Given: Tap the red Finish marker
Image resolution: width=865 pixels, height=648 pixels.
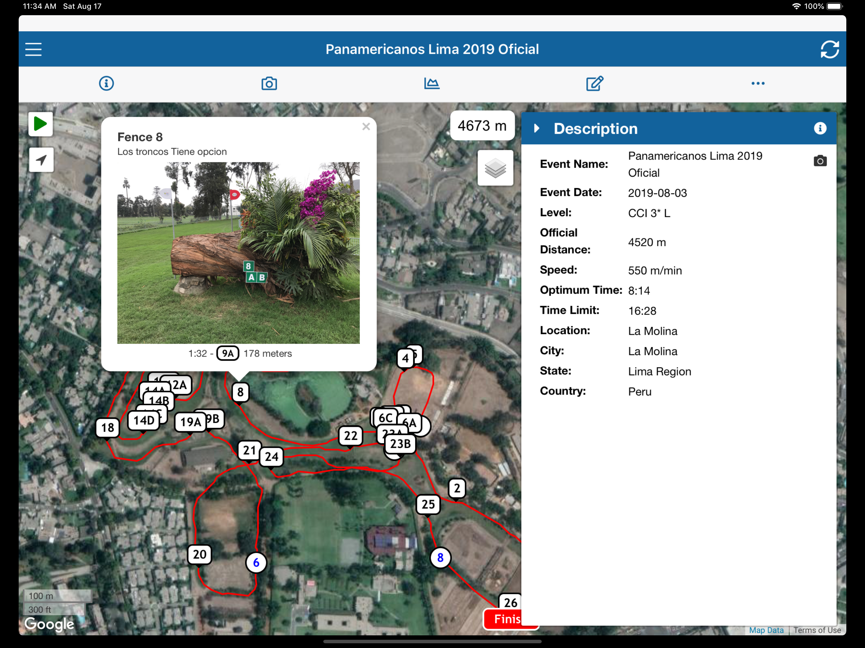Looking at the screenshot, I should pyautogui.click(x=503, y=619).
